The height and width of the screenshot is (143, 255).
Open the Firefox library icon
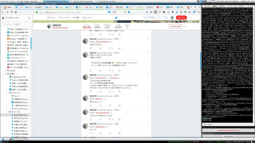(151, 12)
